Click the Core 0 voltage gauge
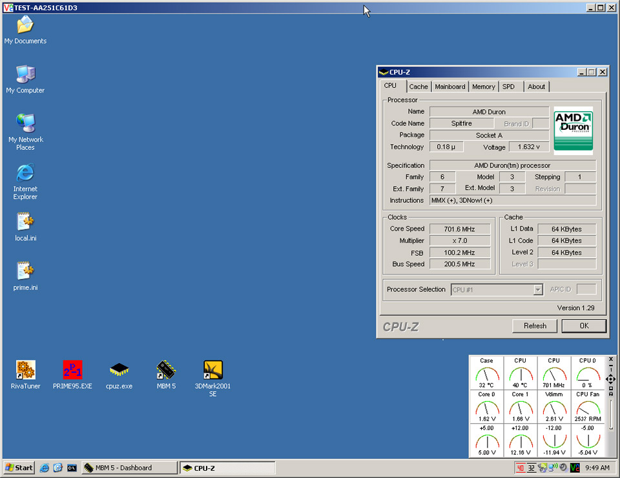Screen dimensions: 620x478 point(486,406)
